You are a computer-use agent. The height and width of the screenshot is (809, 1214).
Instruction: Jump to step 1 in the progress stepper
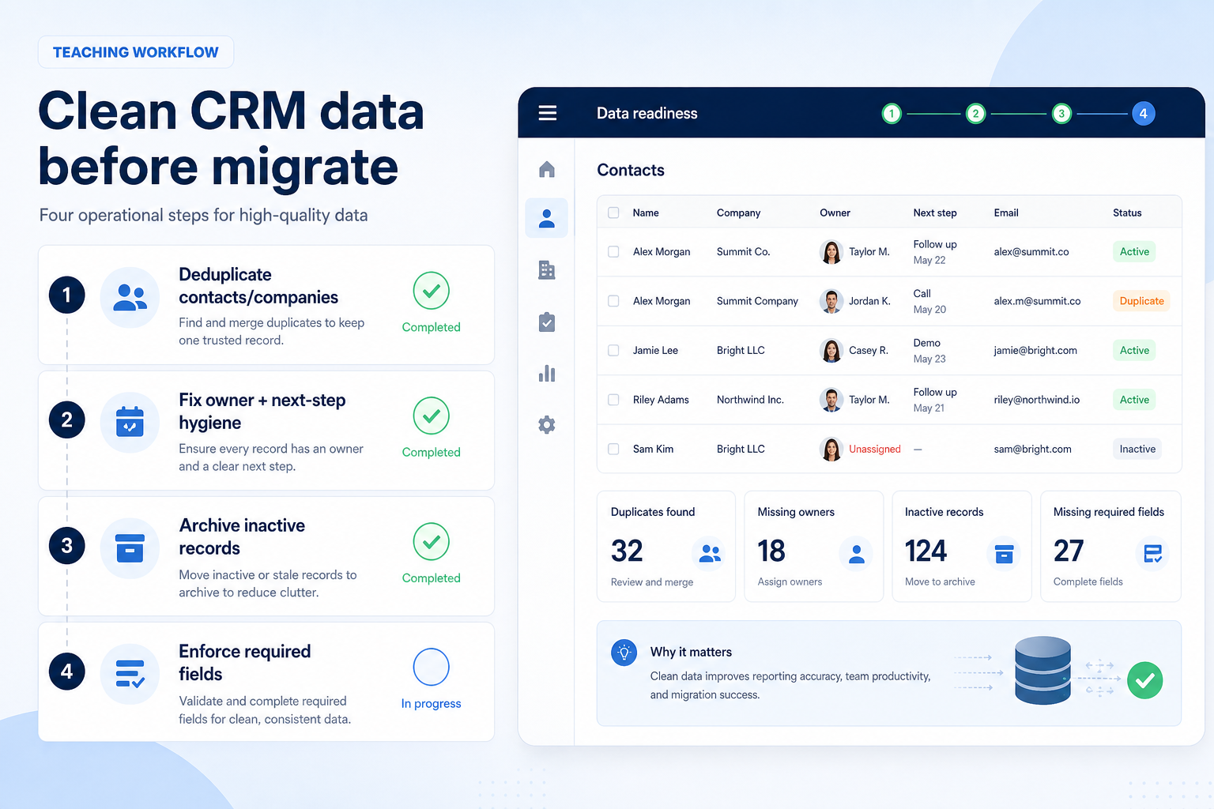pos(892,114)
